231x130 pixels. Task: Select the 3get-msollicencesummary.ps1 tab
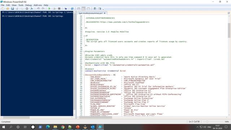[91, 13]
